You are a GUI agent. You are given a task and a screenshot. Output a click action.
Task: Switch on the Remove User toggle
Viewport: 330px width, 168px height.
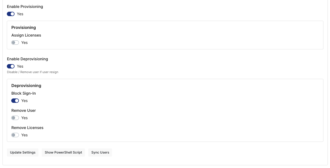[15, 118]
